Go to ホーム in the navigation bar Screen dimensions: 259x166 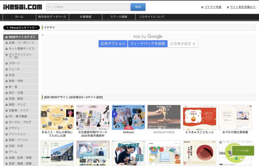19,17
